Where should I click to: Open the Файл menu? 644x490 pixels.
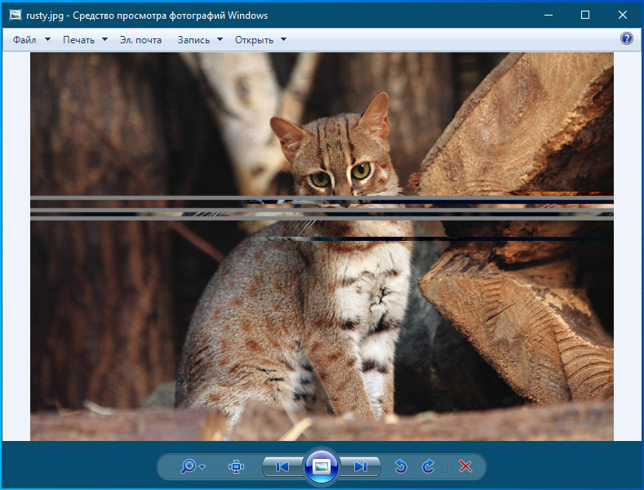(x=24, y=40)
